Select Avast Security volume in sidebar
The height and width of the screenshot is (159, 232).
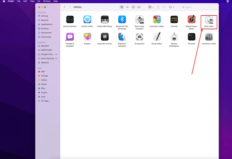46,58
